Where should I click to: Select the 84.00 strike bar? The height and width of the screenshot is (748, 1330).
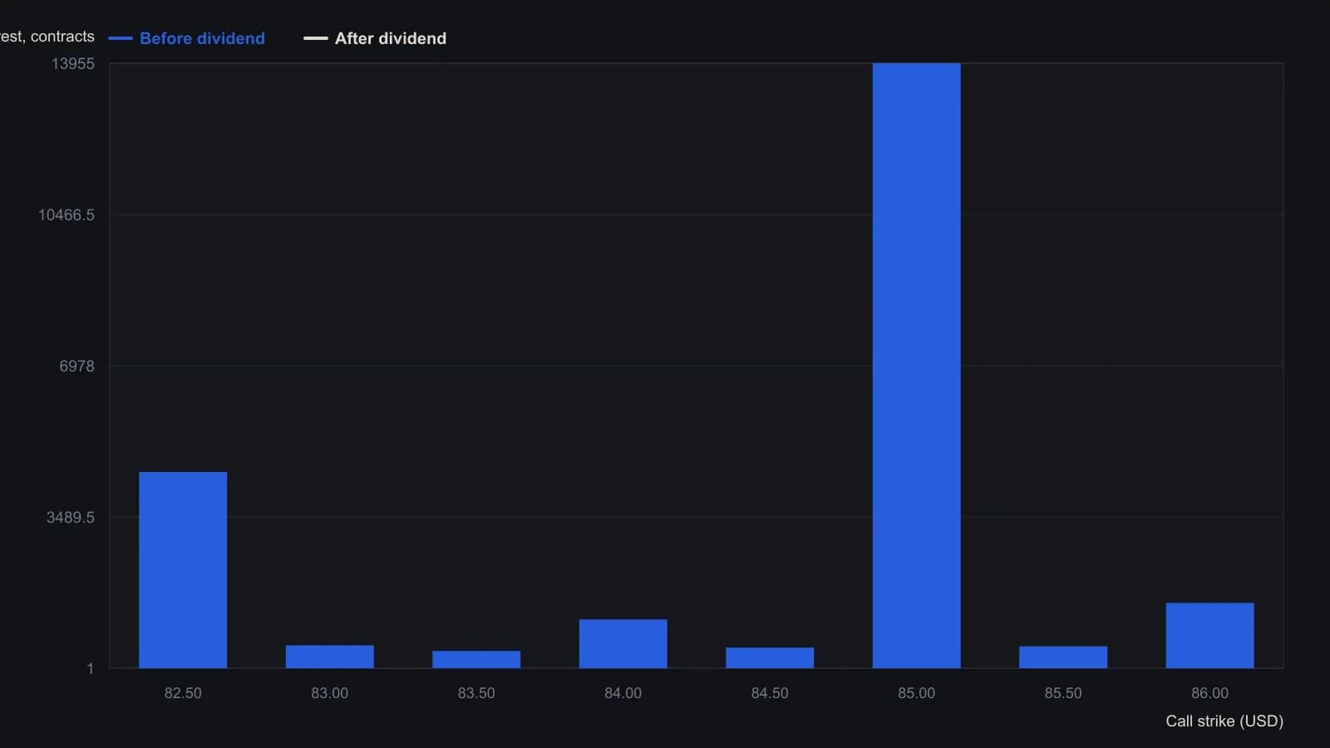pyautogui.click(x=623, y=643)
